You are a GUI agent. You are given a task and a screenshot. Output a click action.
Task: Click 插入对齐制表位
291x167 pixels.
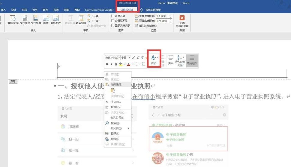click(x=146, y=25)
